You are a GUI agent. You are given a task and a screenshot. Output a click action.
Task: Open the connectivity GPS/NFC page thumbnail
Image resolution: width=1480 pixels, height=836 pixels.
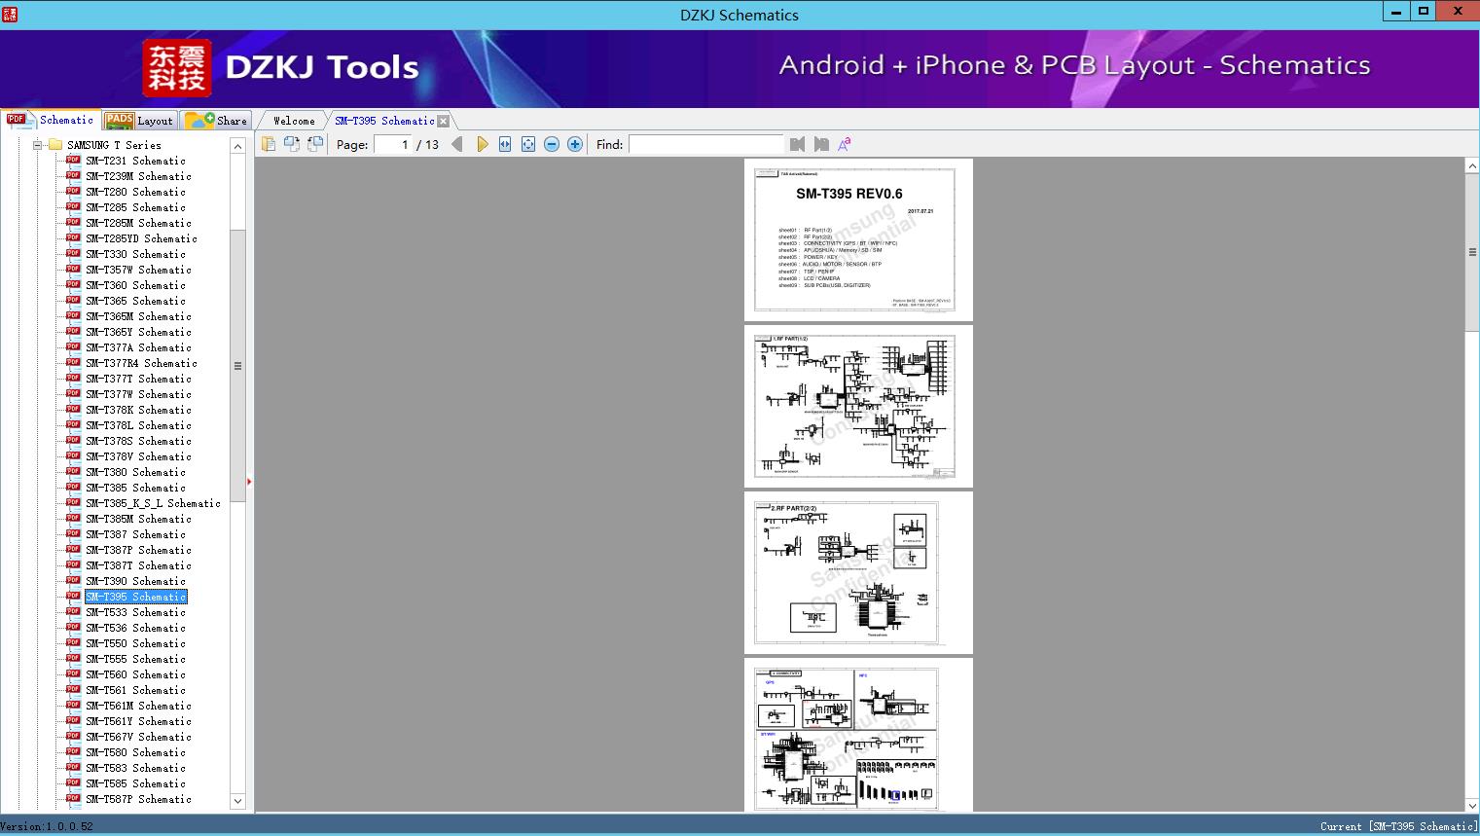click(x=858, y=735)
